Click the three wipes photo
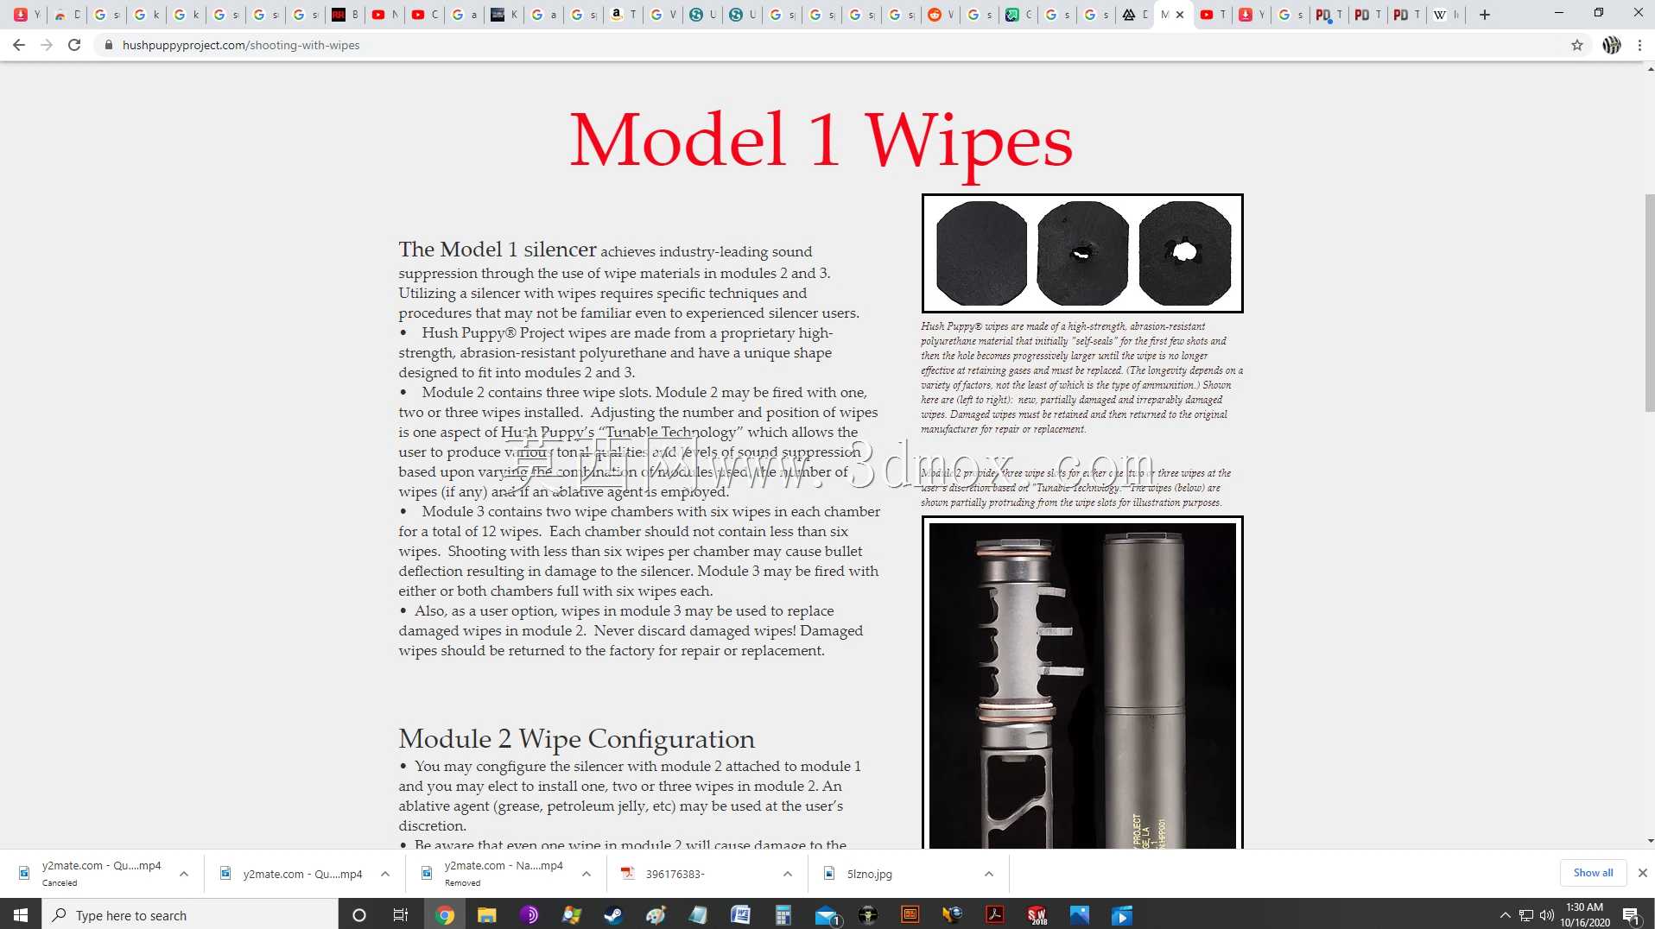1655x929 pixels. 1082,253
